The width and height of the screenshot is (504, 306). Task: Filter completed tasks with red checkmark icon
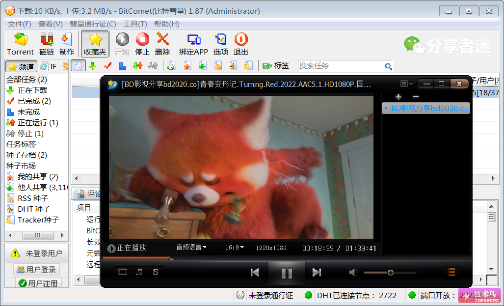(107, 66)
